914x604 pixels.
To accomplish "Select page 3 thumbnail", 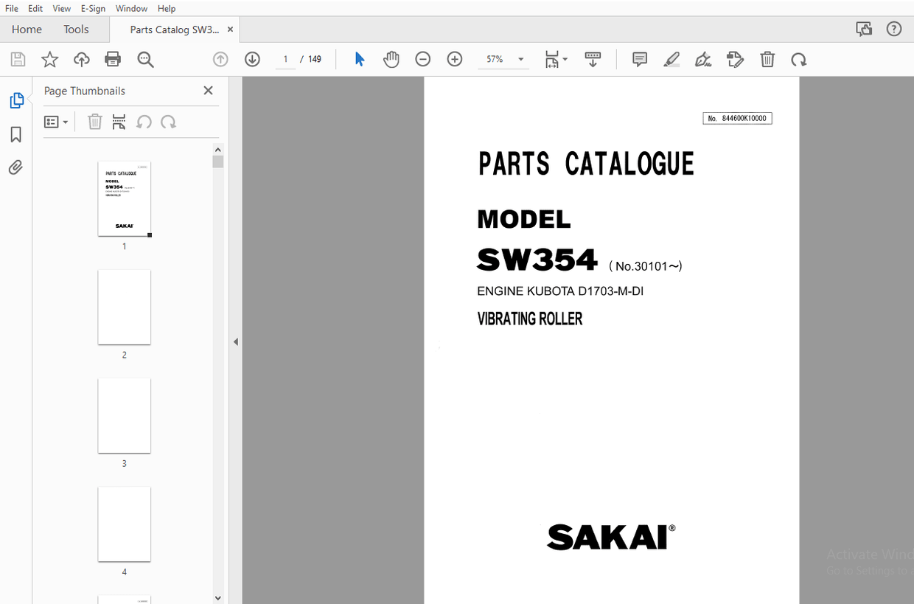I will point(124,415).
